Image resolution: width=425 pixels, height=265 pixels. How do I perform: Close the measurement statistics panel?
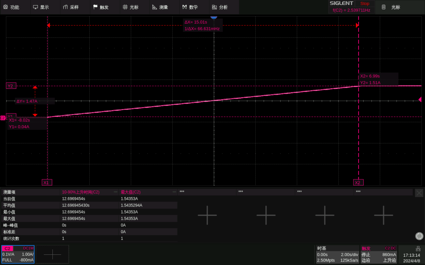[419, 193]
